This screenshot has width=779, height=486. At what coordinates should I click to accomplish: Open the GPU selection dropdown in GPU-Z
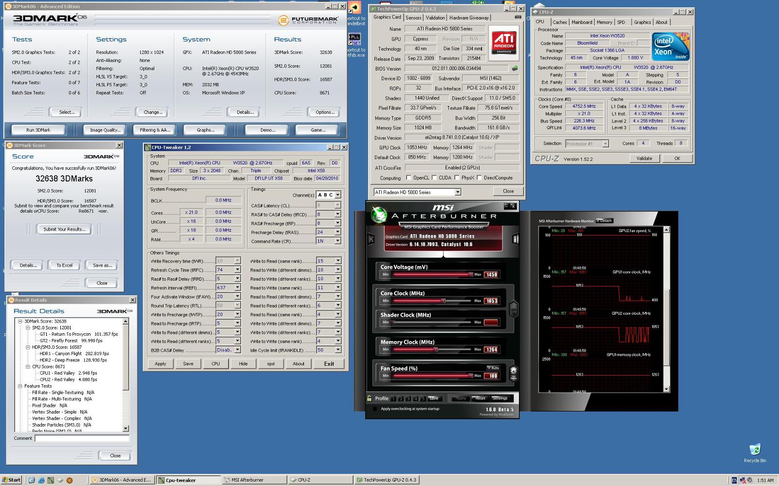[x=458, y=192]
